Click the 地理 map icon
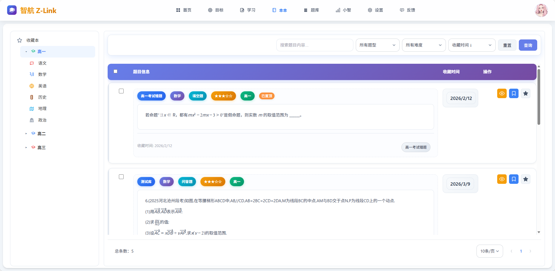 [32, 109]
